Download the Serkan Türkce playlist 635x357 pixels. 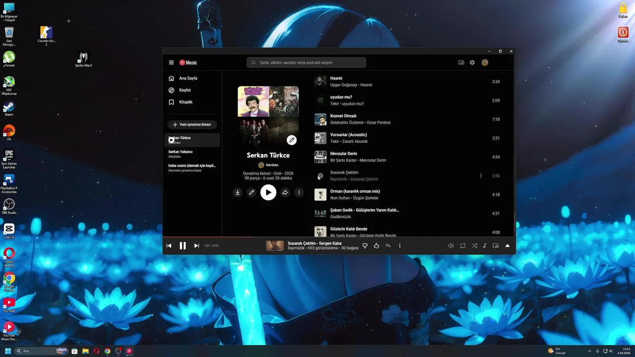point(238,192)
